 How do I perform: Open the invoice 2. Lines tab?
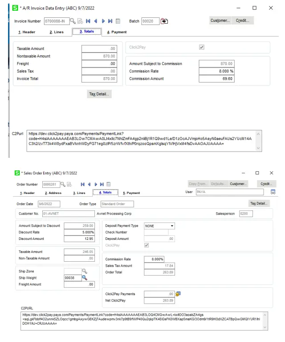click(57, 32)
